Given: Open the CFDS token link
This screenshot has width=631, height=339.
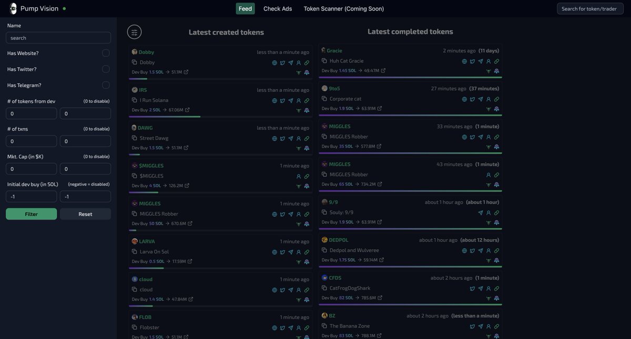Looking at the screenshot, I should click(x=335, y=278).
